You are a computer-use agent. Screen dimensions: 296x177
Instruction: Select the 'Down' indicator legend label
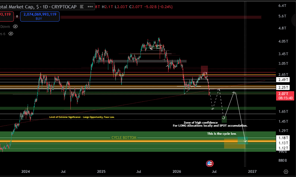[5, 26]
